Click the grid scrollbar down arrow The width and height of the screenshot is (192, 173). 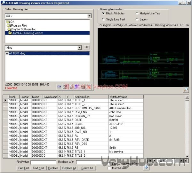187,156
